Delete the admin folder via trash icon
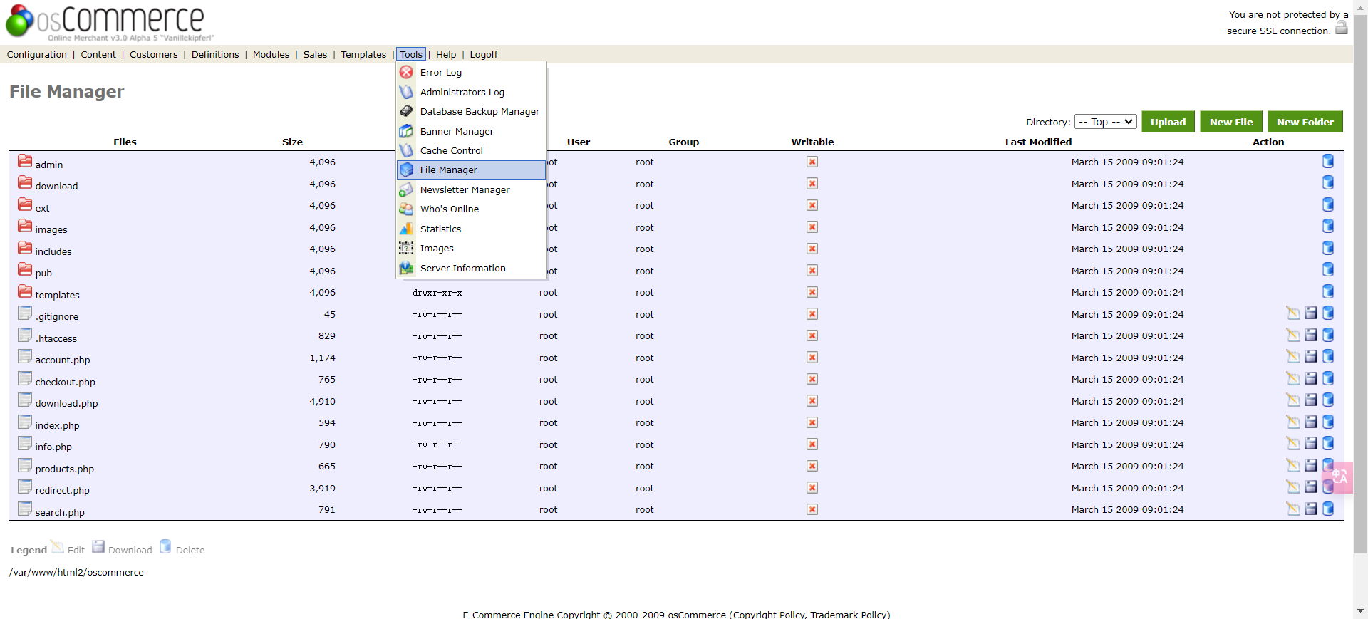This screenshot has width=1368, height=619. tap(1328, 161)
